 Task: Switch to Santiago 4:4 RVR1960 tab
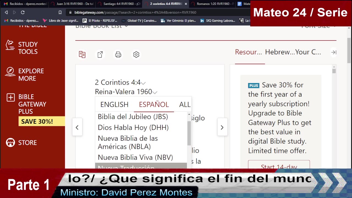tap(119, 4)
